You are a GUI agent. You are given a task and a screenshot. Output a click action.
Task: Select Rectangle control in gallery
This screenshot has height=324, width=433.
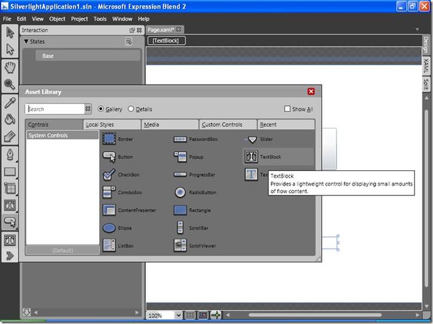193,210
